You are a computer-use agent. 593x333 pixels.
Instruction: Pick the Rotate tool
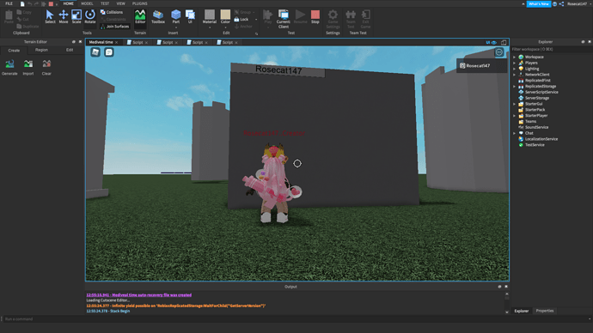pos(90,16)
